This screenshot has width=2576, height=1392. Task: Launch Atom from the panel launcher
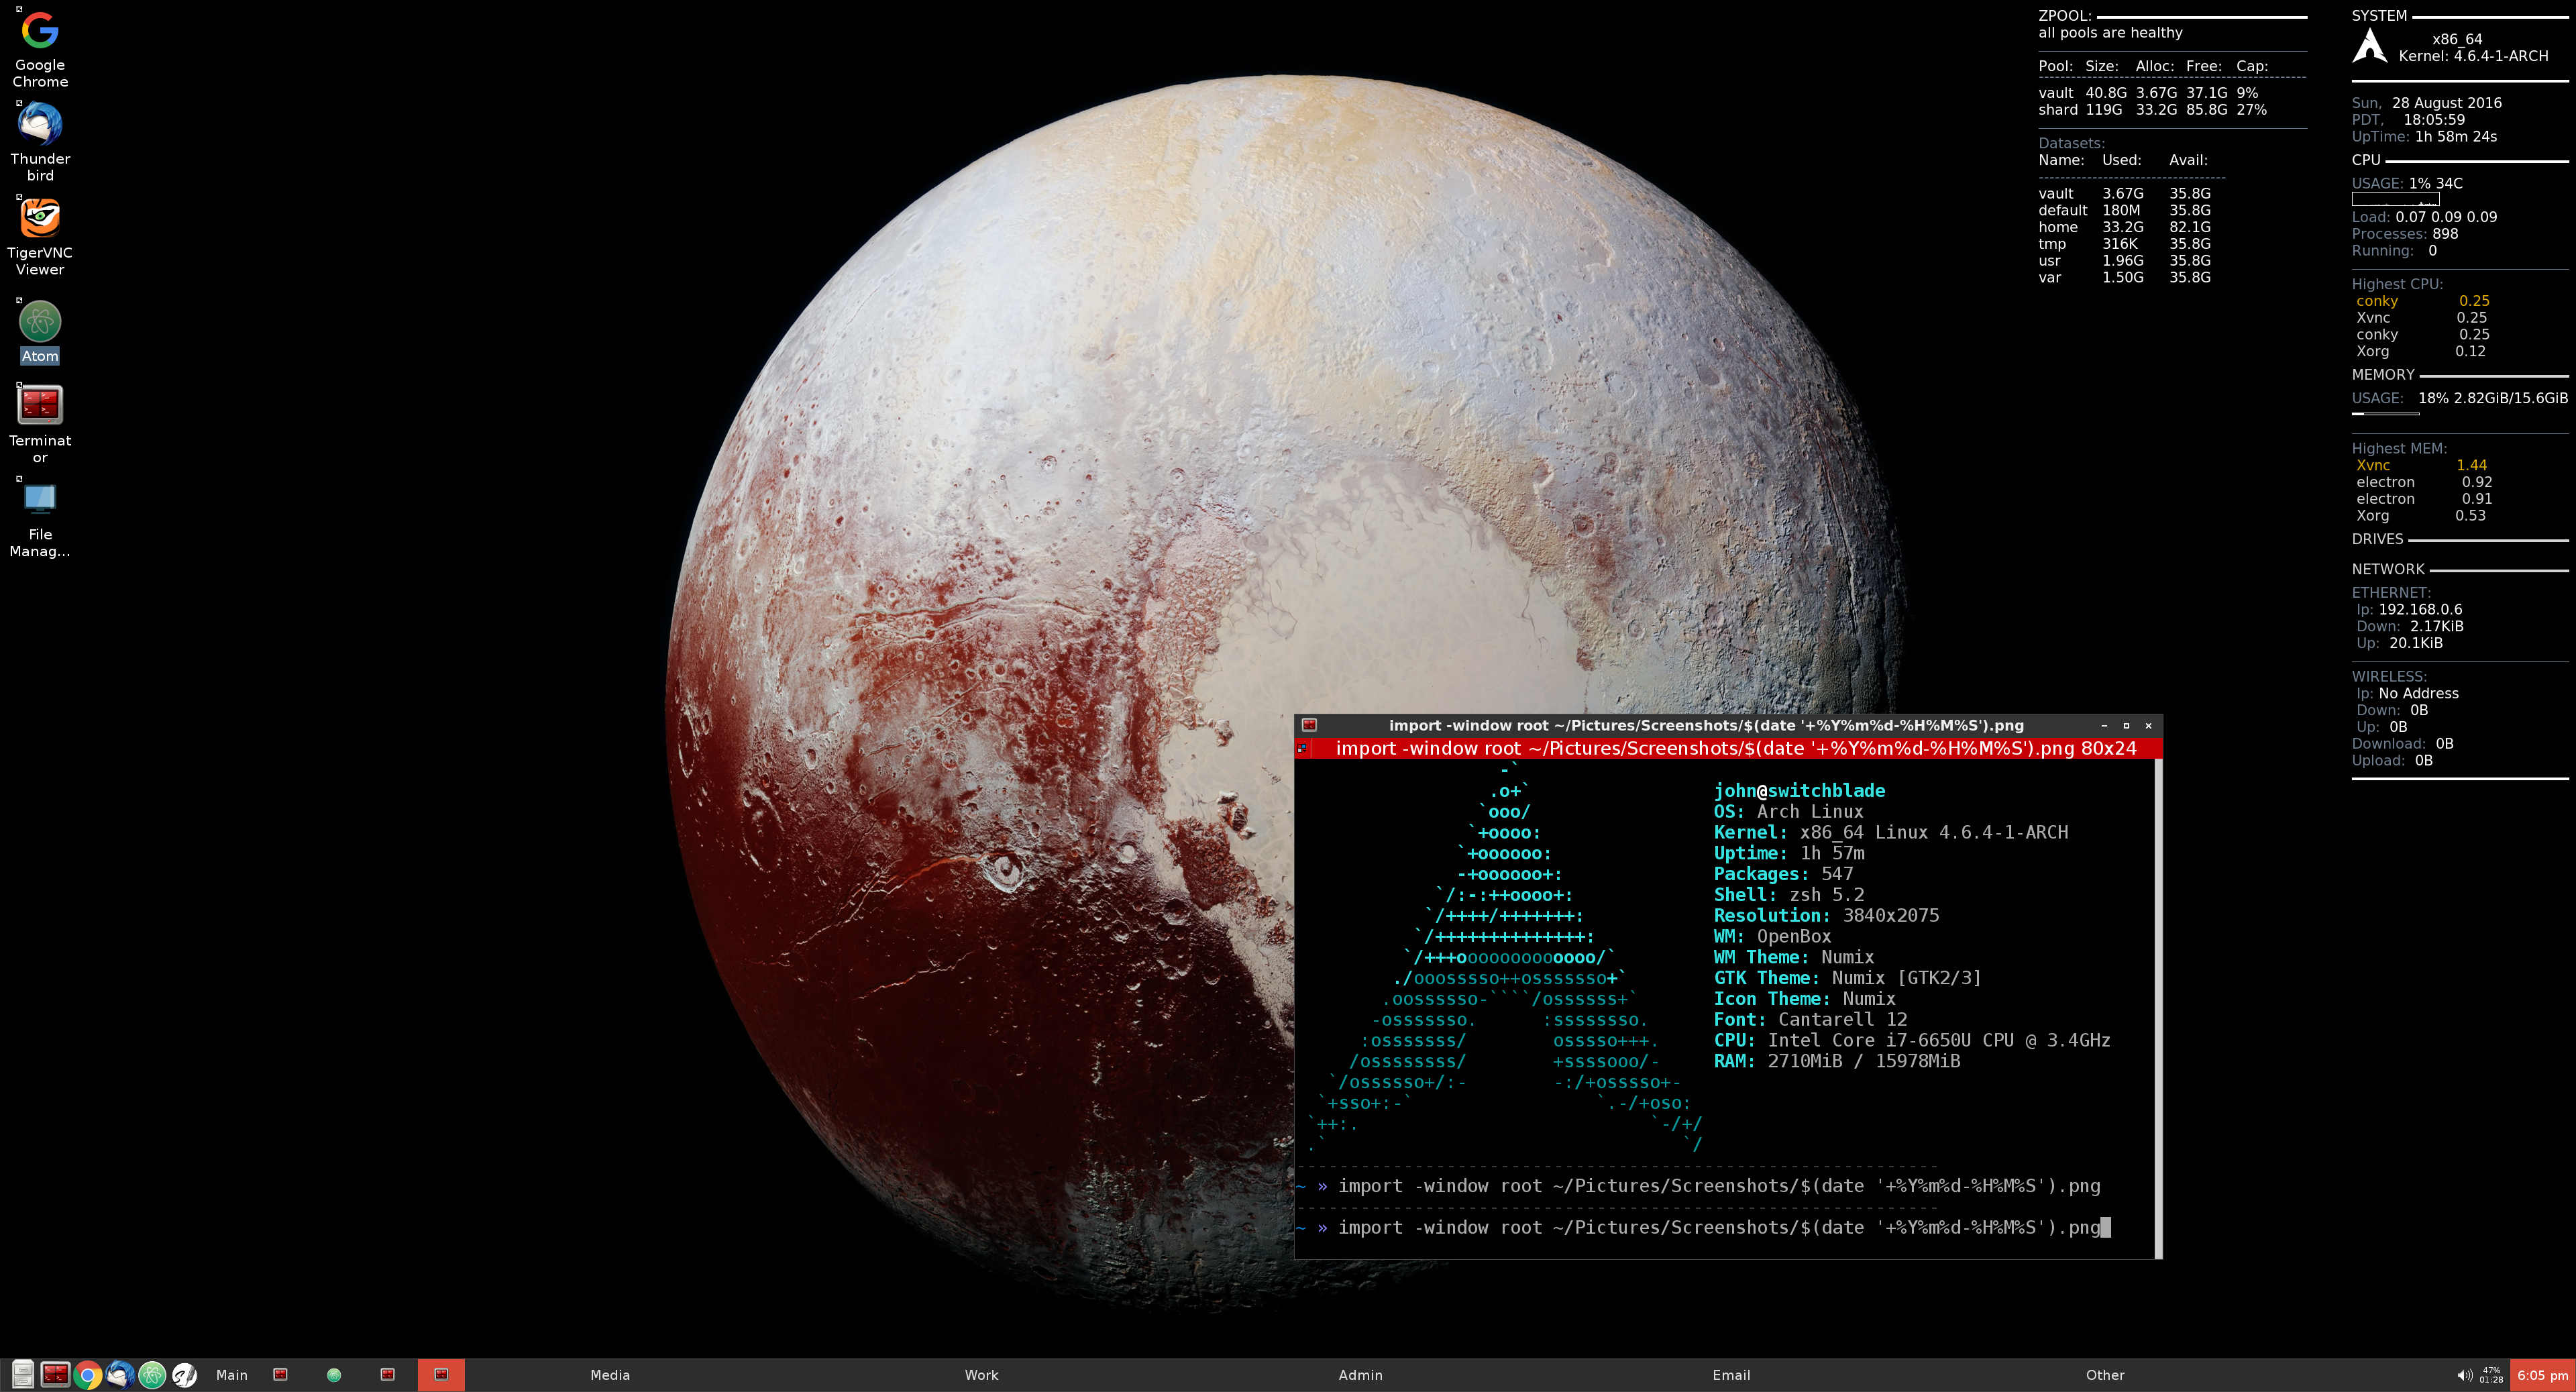[152, 1375]
